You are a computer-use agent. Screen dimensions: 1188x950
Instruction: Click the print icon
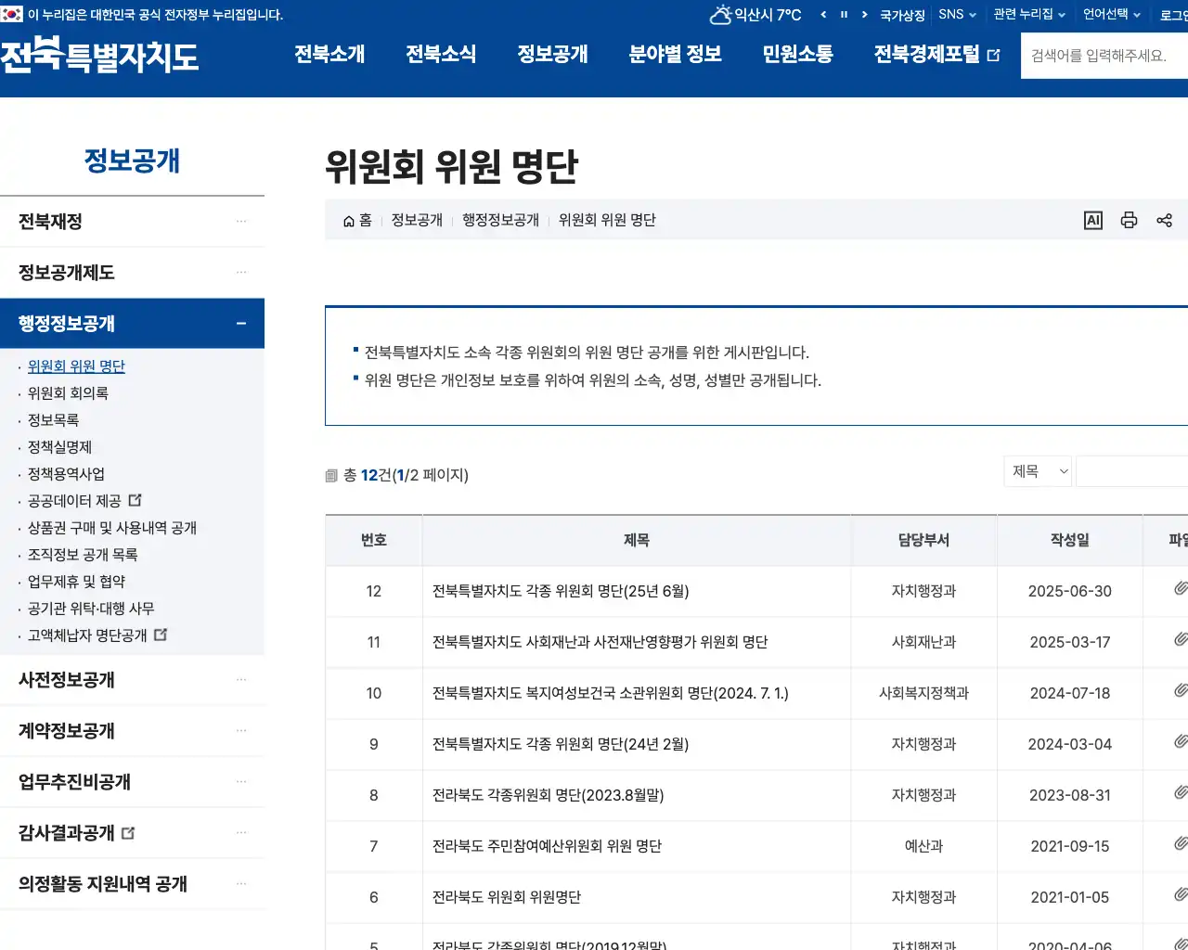(1129, 220)
